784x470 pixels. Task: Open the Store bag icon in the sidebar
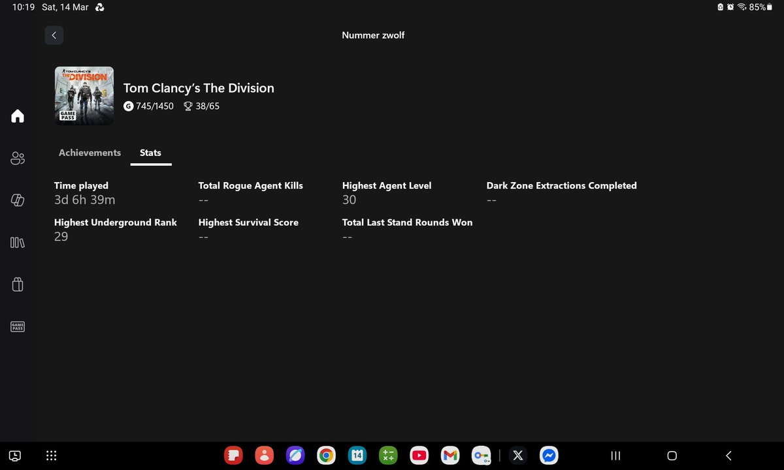(x=18, y=285)
